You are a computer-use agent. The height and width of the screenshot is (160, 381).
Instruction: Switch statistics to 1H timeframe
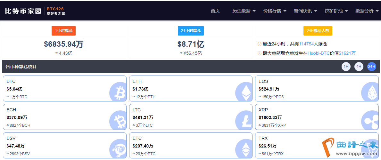point(346,67)
